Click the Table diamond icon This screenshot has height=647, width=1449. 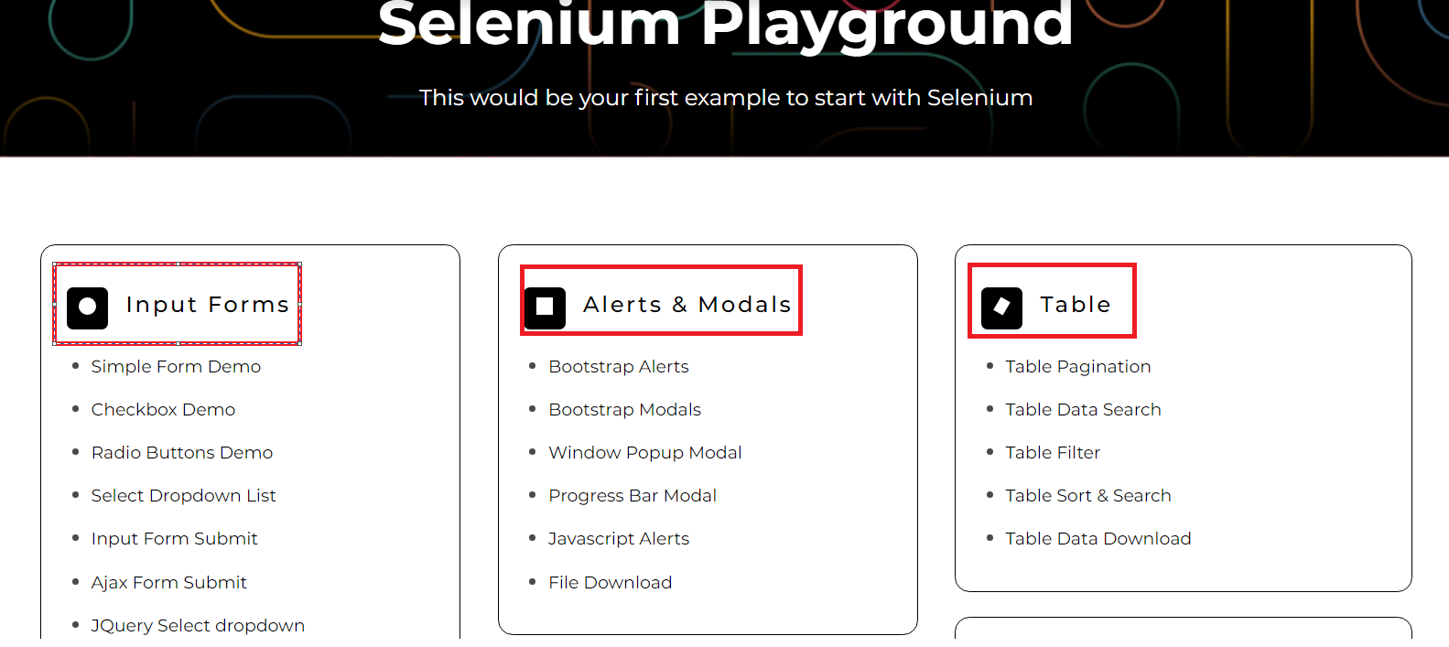[x=1001, y=307]
